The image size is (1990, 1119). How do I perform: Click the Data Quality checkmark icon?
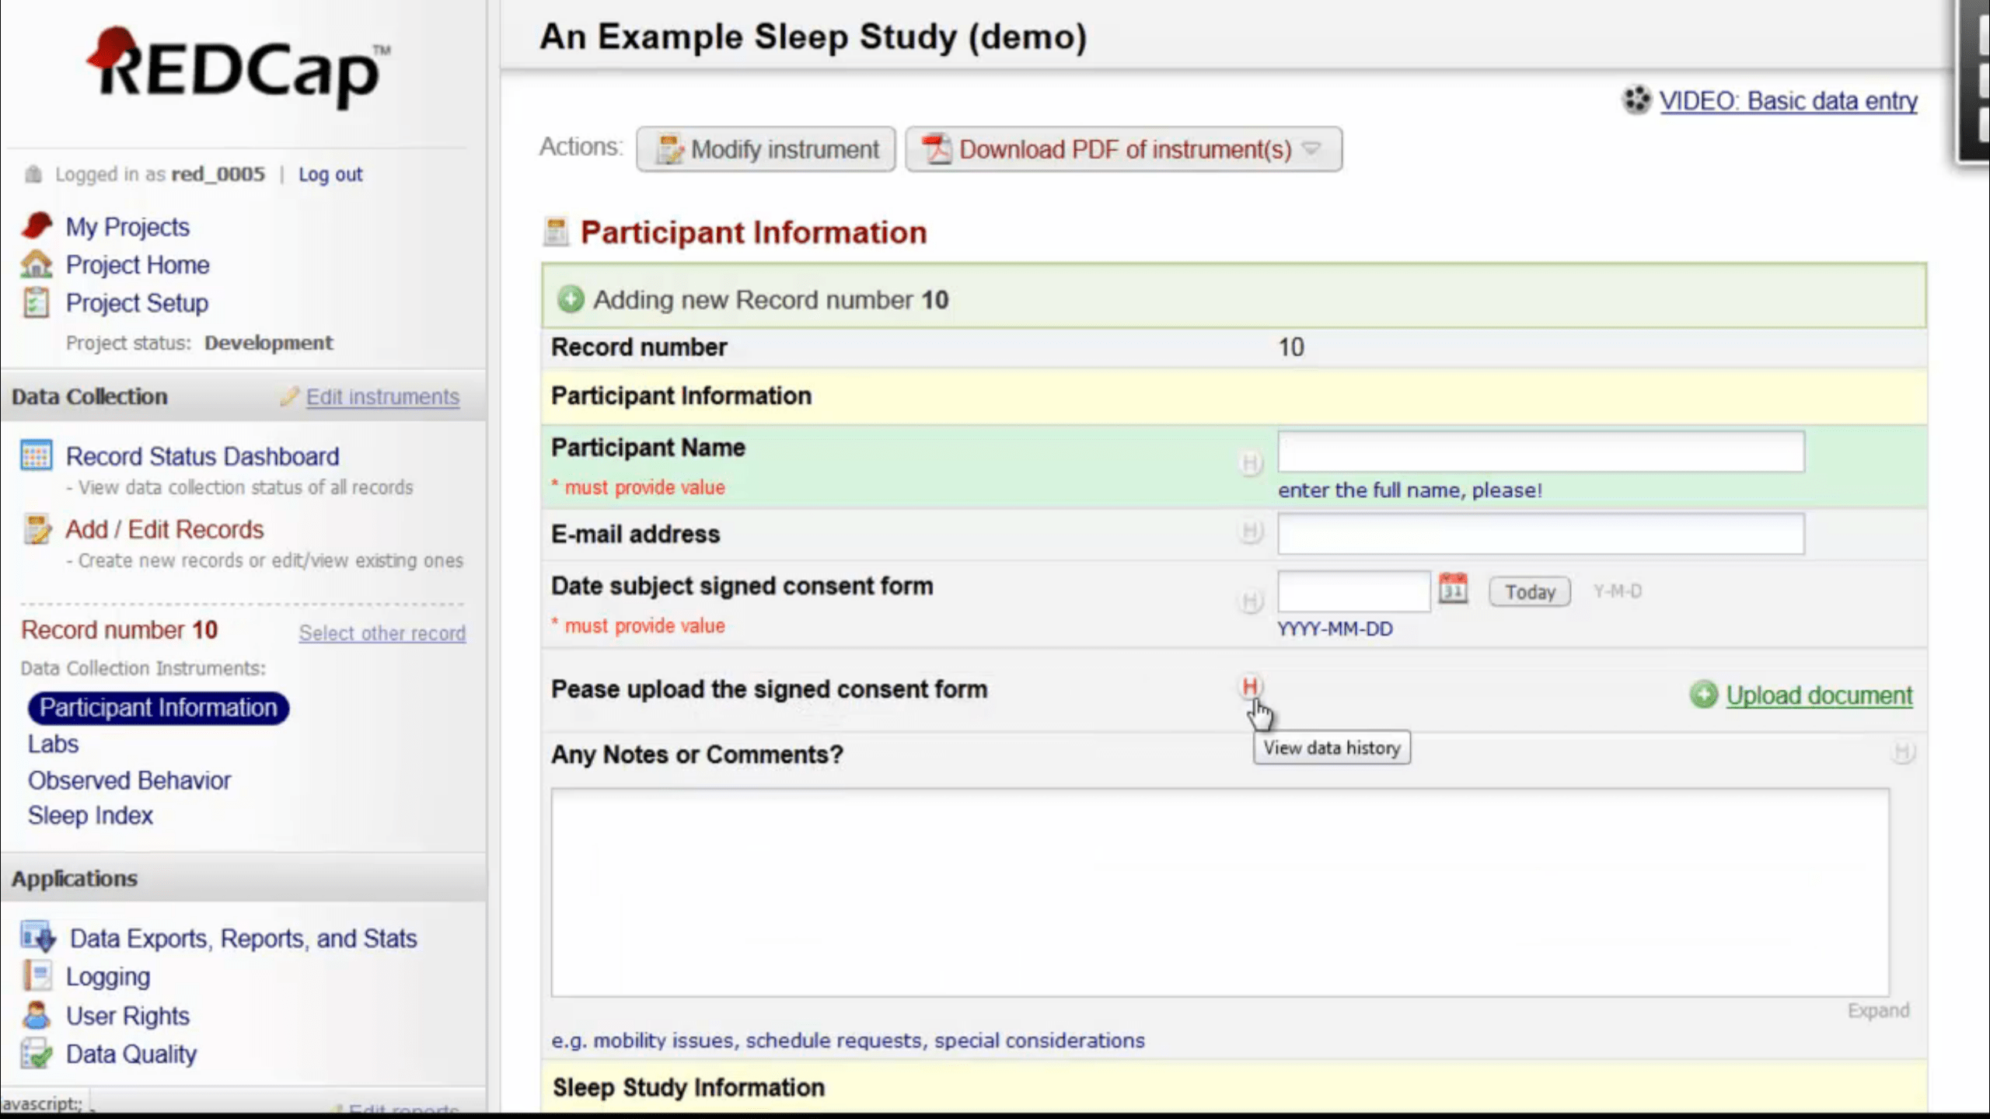point(36,1055)
